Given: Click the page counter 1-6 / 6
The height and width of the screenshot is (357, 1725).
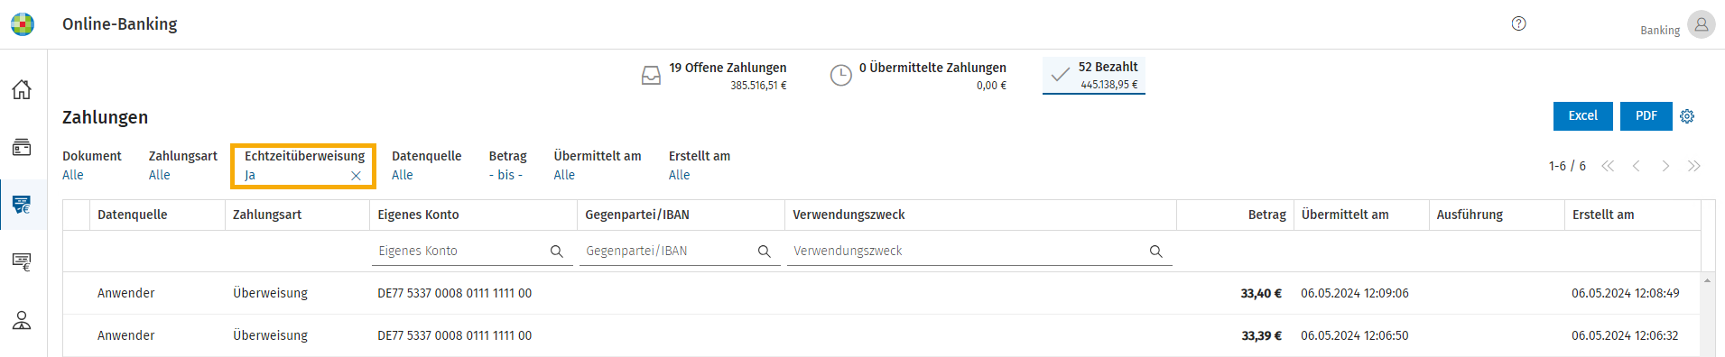Looking at the screenshot, I should coord(1567,166).
